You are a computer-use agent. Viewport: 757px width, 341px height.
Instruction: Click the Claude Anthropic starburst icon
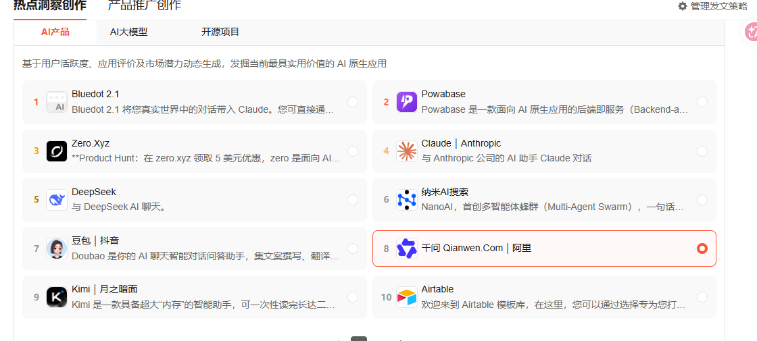pyautogui.click(x=406, y=151)
